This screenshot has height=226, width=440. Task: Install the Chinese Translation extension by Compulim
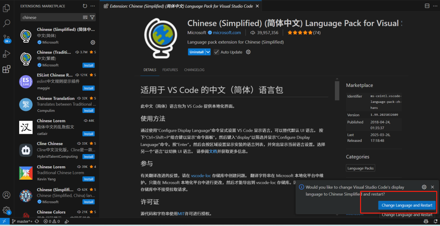[88, 111]
